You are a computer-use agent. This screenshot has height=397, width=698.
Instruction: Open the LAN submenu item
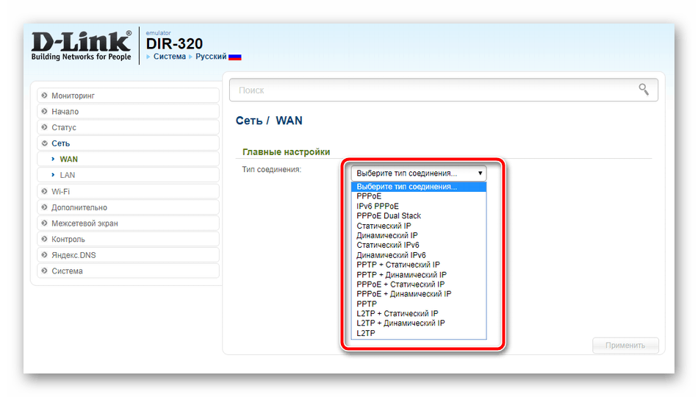pos(128,175)
